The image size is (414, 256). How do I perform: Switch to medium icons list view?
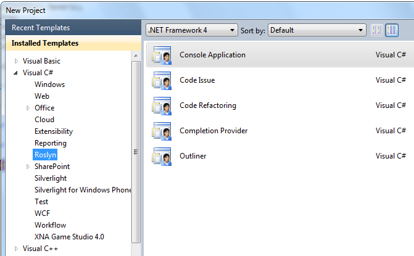pos(392,30)
